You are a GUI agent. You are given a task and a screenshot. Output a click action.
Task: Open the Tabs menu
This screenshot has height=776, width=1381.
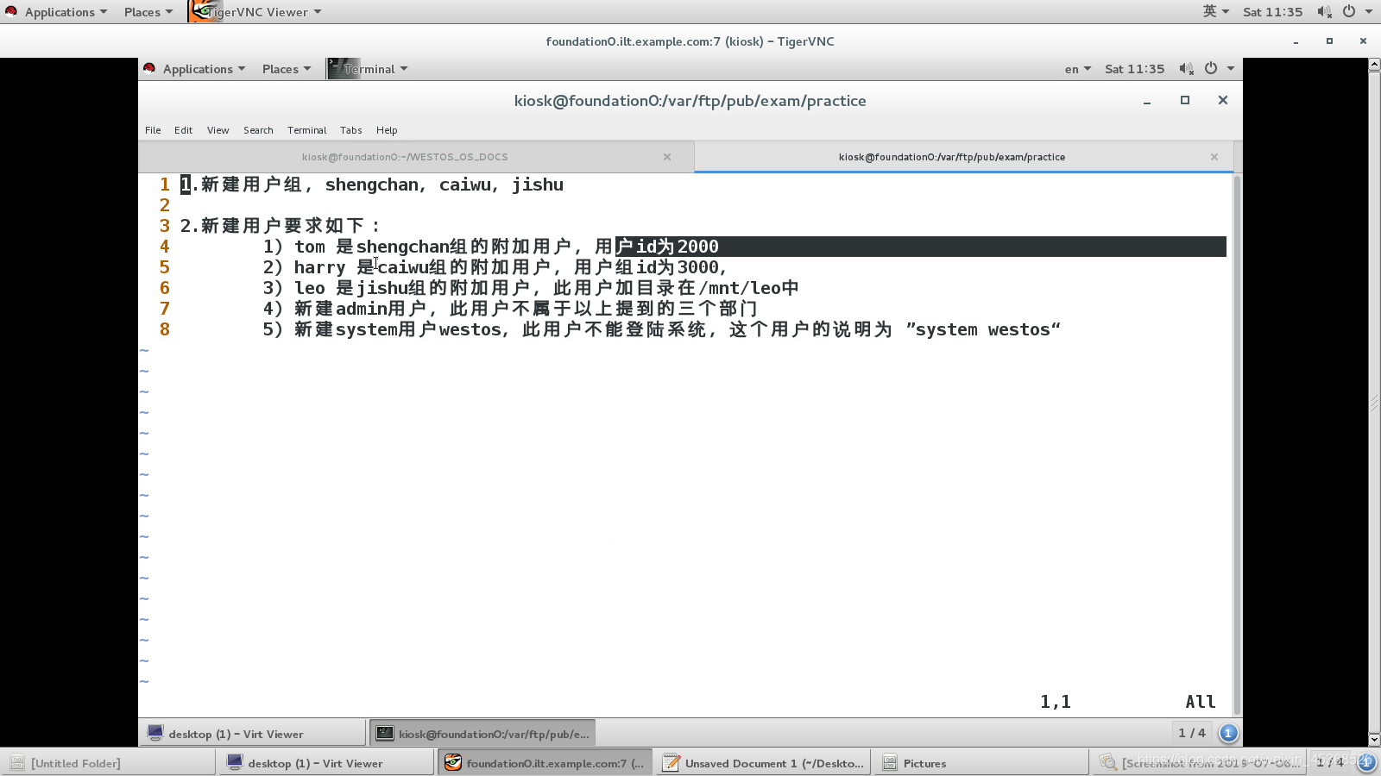pos(350,130)
